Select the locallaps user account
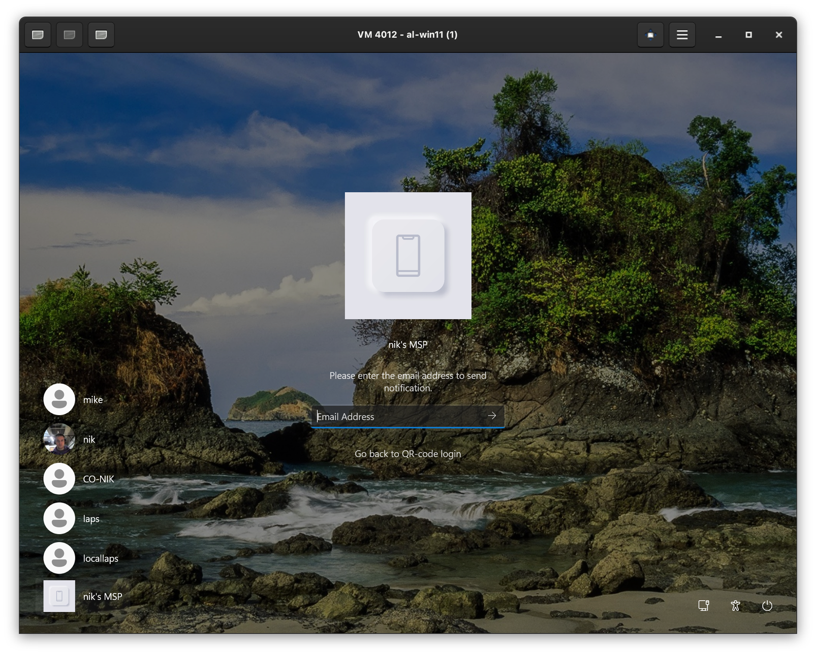 59,558
